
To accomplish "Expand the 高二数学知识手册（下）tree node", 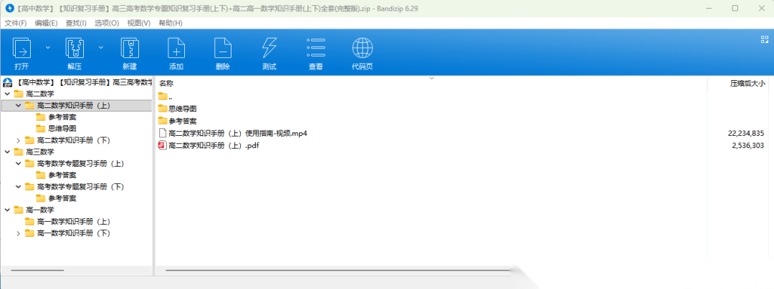I will pyautogui.click(x=19, y=140).
